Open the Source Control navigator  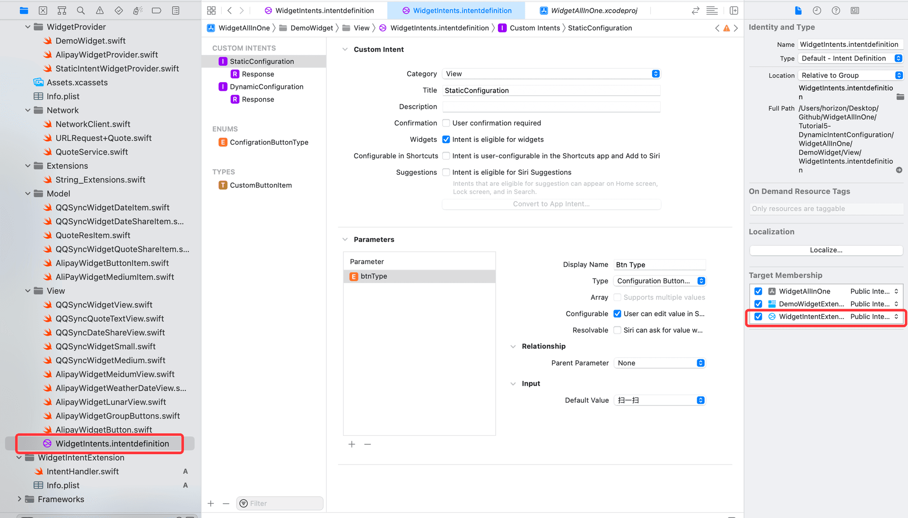(x=43, y=10)
